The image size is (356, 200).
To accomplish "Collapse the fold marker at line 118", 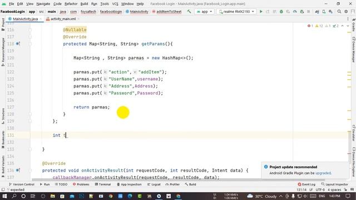I will 29,44.
